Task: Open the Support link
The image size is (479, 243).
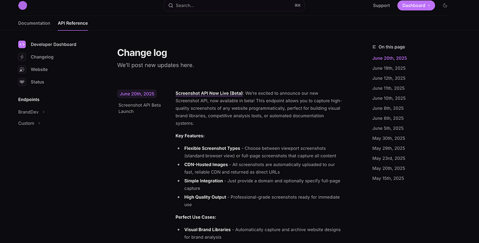Action: pyautogui.click(x=381, y=6)
